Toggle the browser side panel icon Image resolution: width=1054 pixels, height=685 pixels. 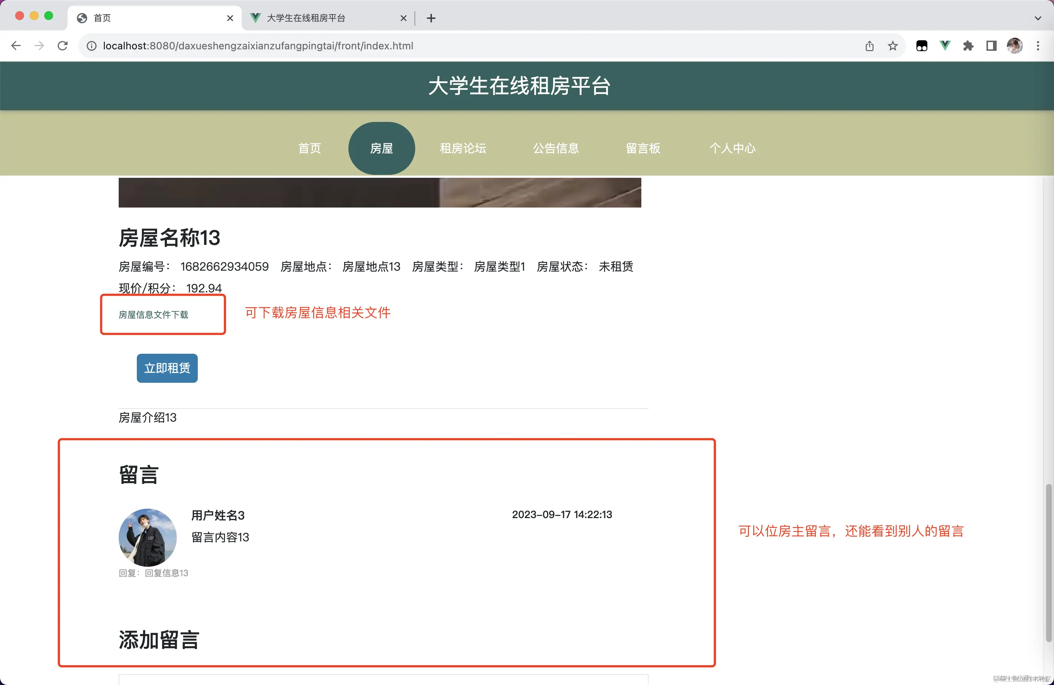(992, 46)
